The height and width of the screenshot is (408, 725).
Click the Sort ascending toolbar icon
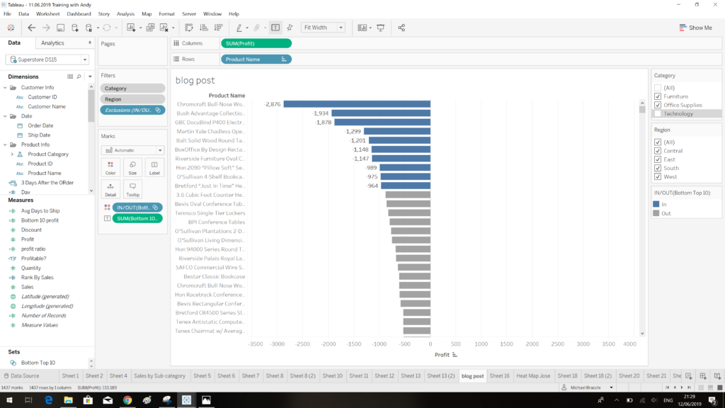click(x=203, y=28)
